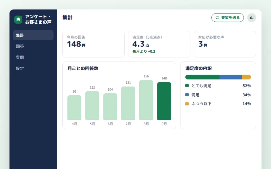Click the 52% value
The width and height of the screenshot is (271, 169).
tap(247, 86)
